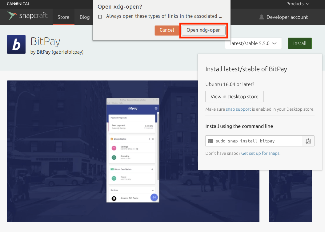Open the second screenshot at the right edge
The height and width of the screenshot is (238, 325).
(x=291, y=196)
